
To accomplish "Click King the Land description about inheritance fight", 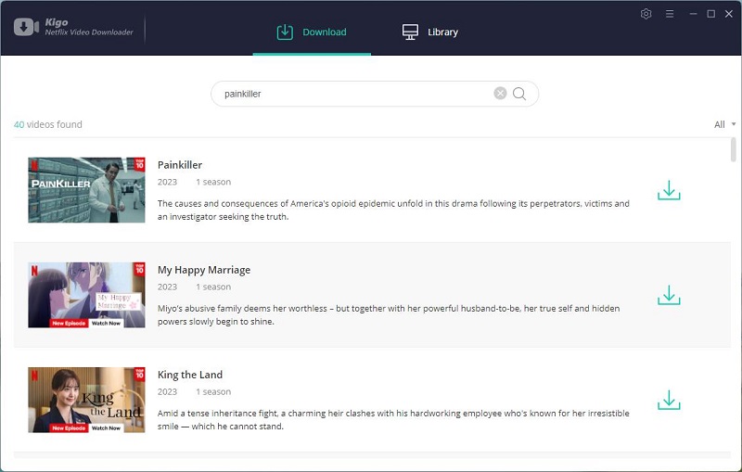I will 393,420.
